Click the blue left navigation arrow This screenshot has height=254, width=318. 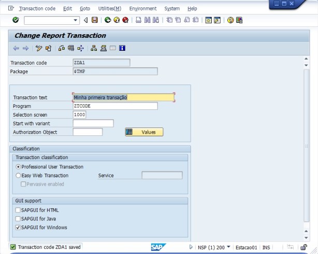(x=16, y=48)
